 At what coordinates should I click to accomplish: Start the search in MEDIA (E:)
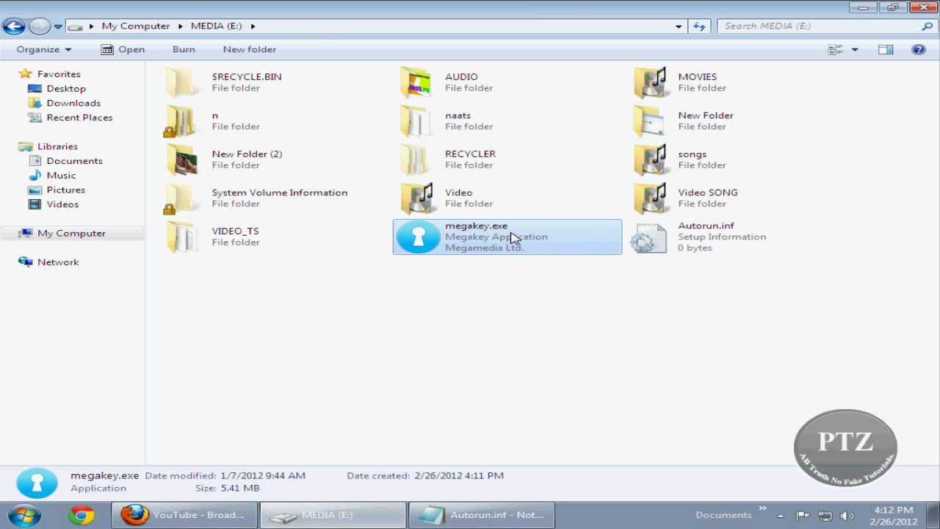click(927, 26)
